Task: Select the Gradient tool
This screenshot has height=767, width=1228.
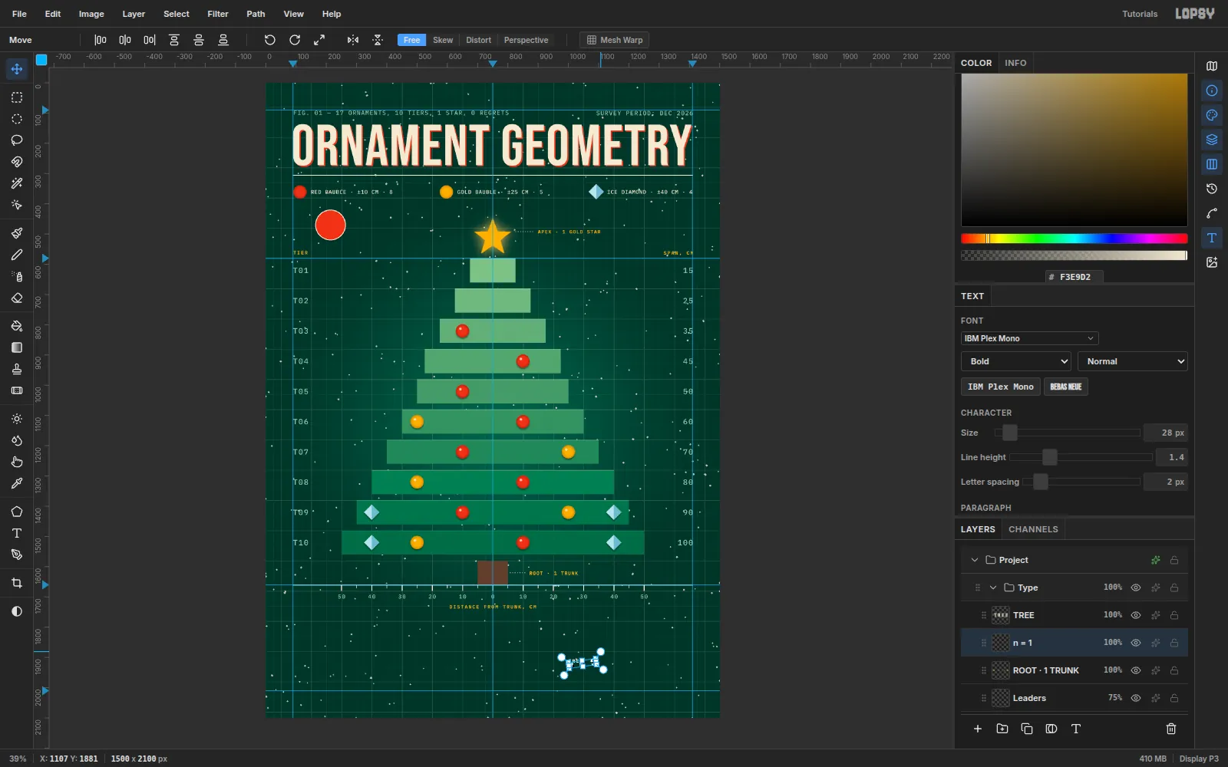Action: tap(16, 347)
